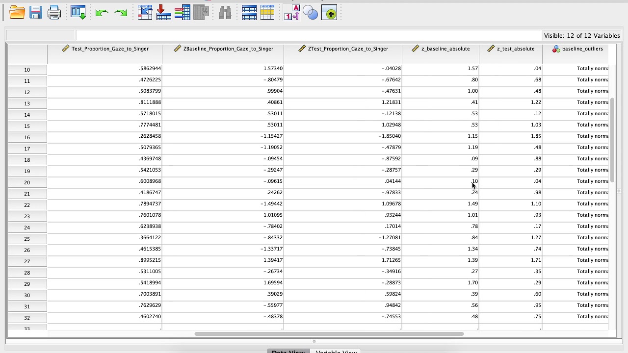Open a data document via folder icon
Screen dimensions: 628x353
point(17,13)
